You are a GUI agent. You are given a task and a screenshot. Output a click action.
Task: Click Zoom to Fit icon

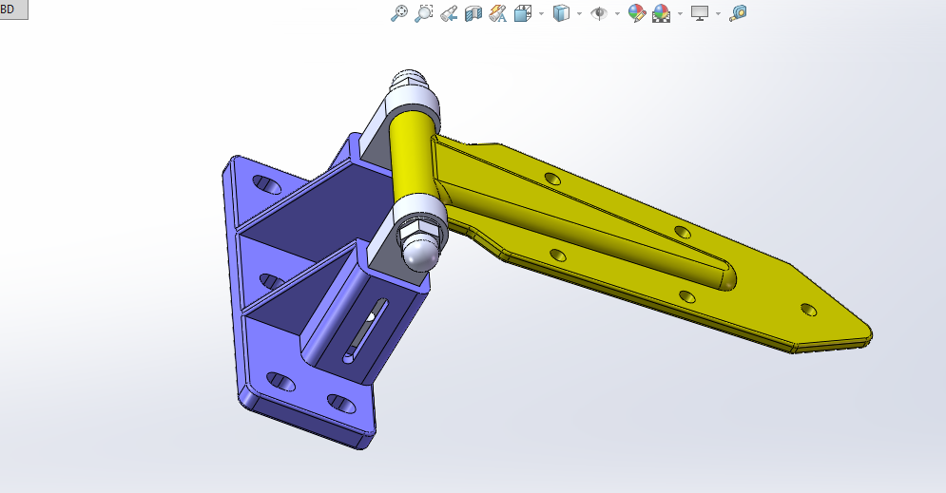pyautogui.click(x=398, y=12)
